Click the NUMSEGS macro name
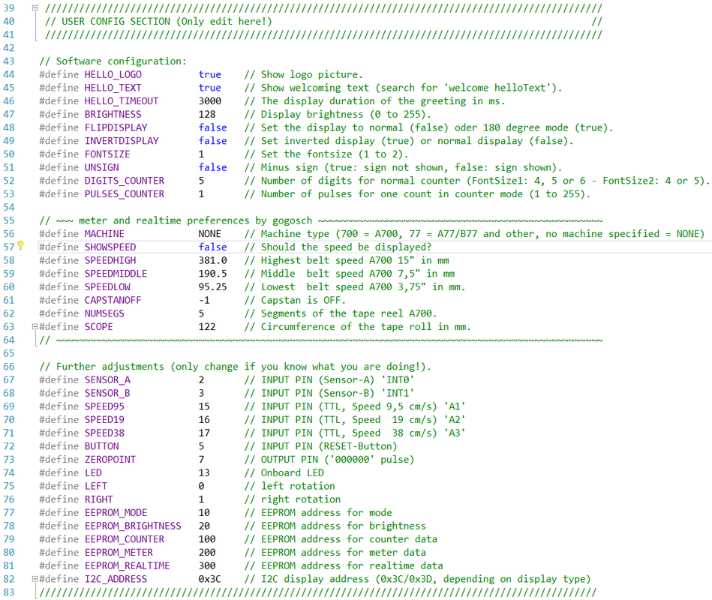The height and width of the screenshot is (600, 712). [104, 313]
